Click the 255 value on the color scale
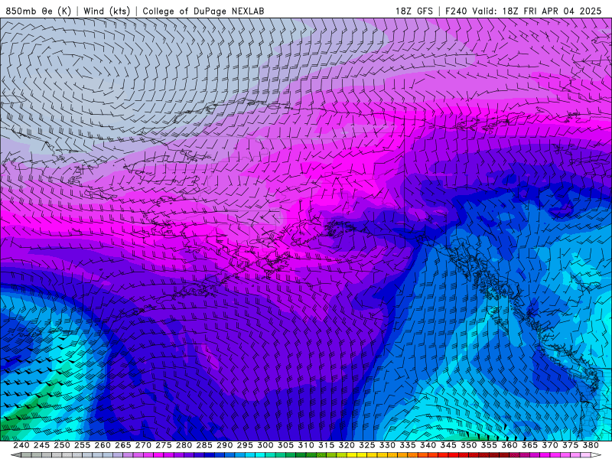This screenshot has height=459, width=612. tap(82, 445)
